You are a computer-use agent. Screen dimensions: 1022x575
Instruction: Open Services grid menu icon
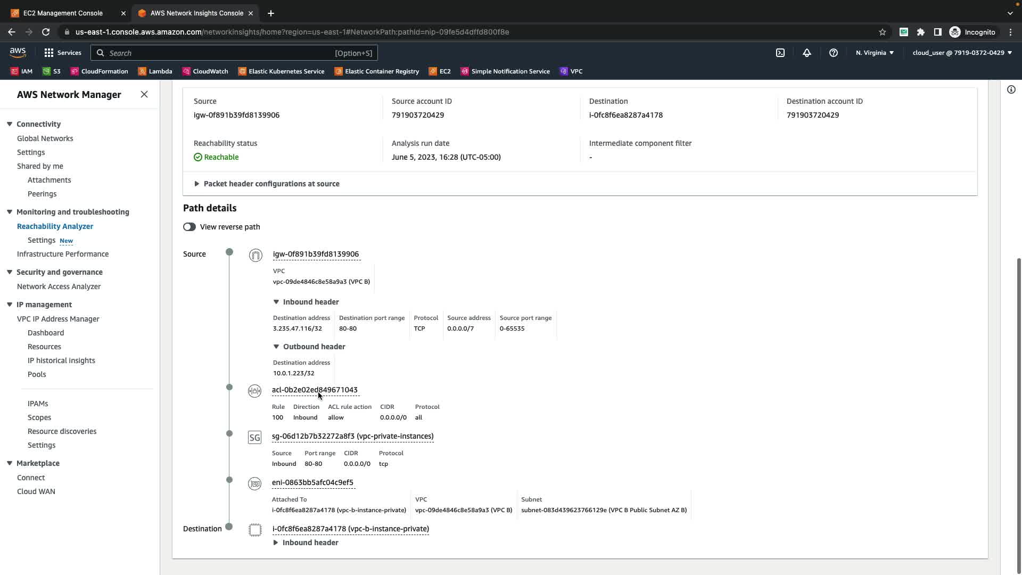[x=49, y=53]
